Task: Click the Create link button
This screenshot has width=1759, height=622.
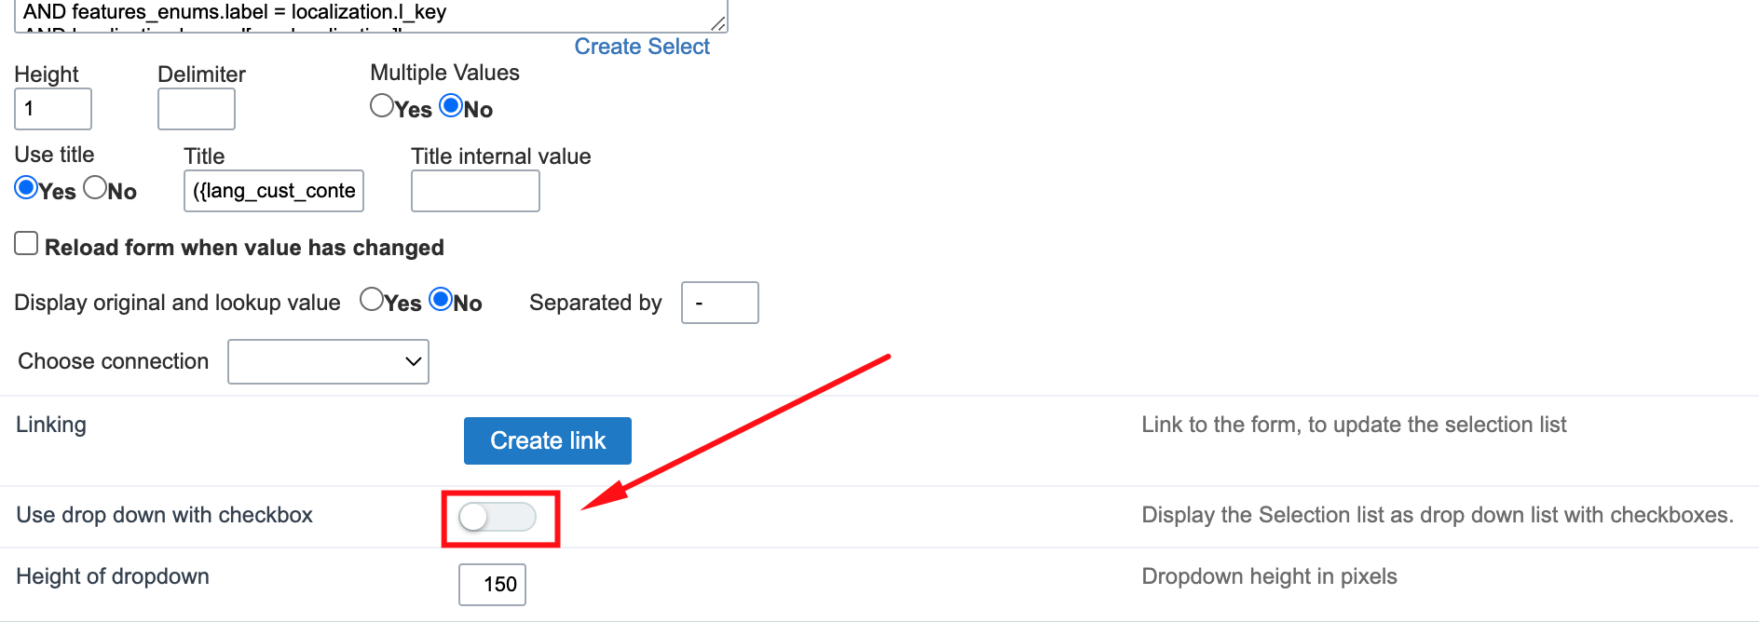Action: (548, 440)
